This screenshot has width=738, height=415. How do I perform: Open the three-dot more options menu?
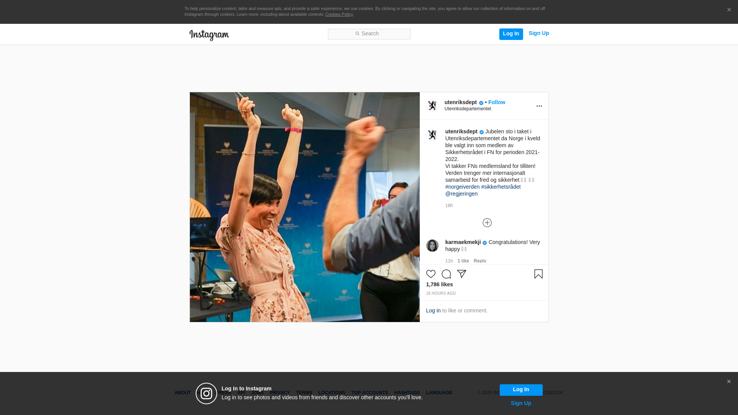[x=539, y=106]
